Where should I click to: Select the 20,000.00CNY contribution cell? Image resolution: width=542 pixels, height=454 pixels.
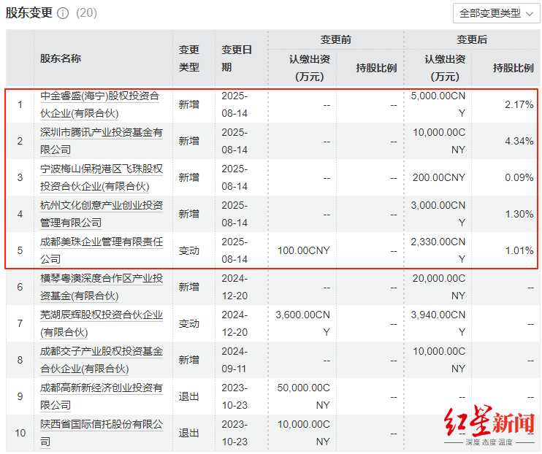click(439, 287)
